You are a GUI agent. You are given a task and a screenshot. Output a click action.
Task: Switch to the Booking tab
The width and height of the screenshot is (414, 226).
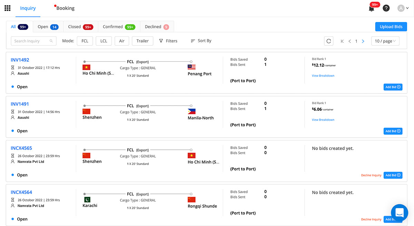tap(65, 8)
